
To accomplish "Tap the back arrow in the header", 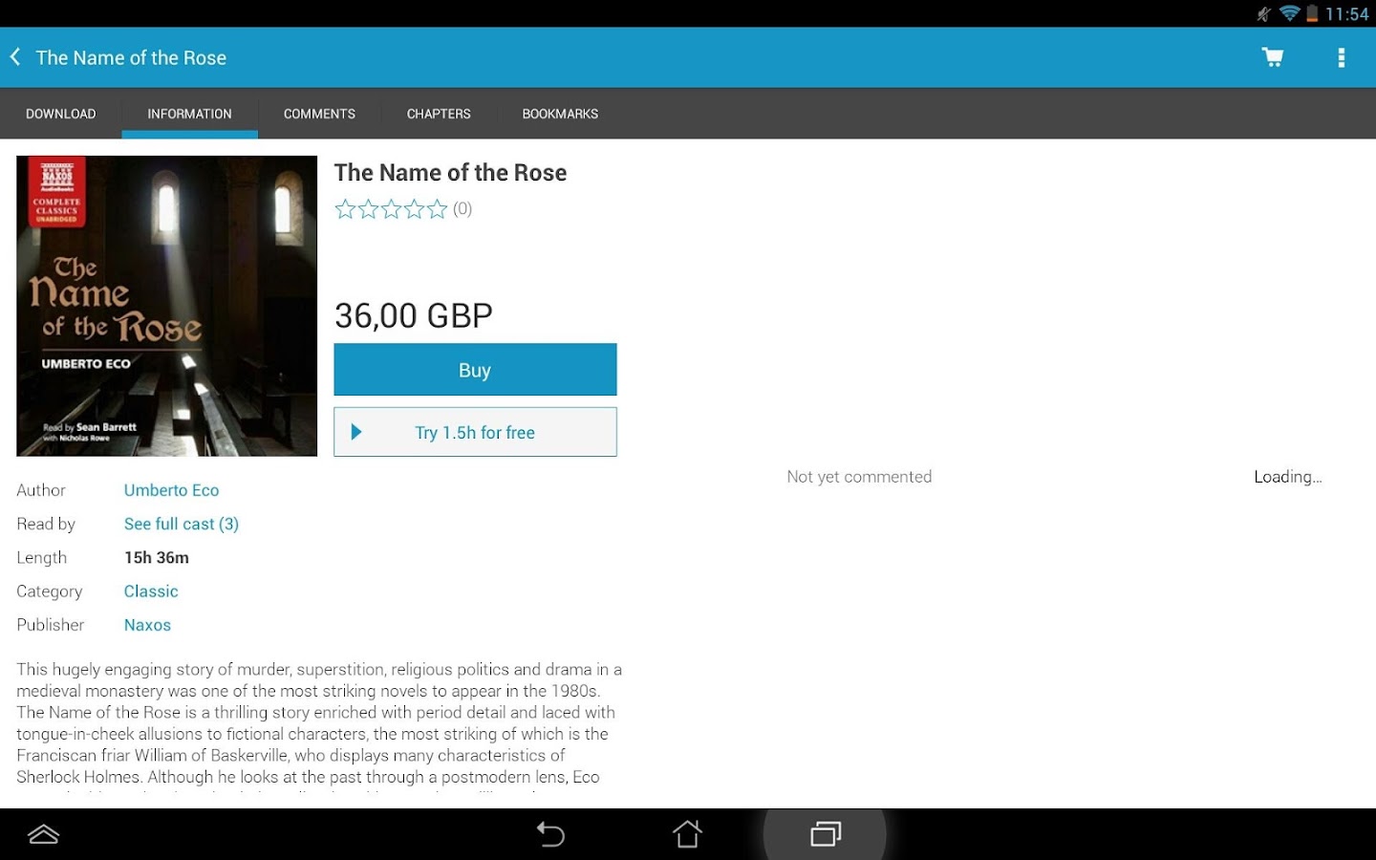I will (x=15, y=57).
